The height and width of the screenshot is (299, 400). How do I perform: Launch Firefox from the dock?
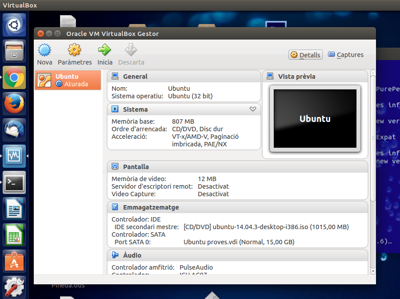click(14, 104)
